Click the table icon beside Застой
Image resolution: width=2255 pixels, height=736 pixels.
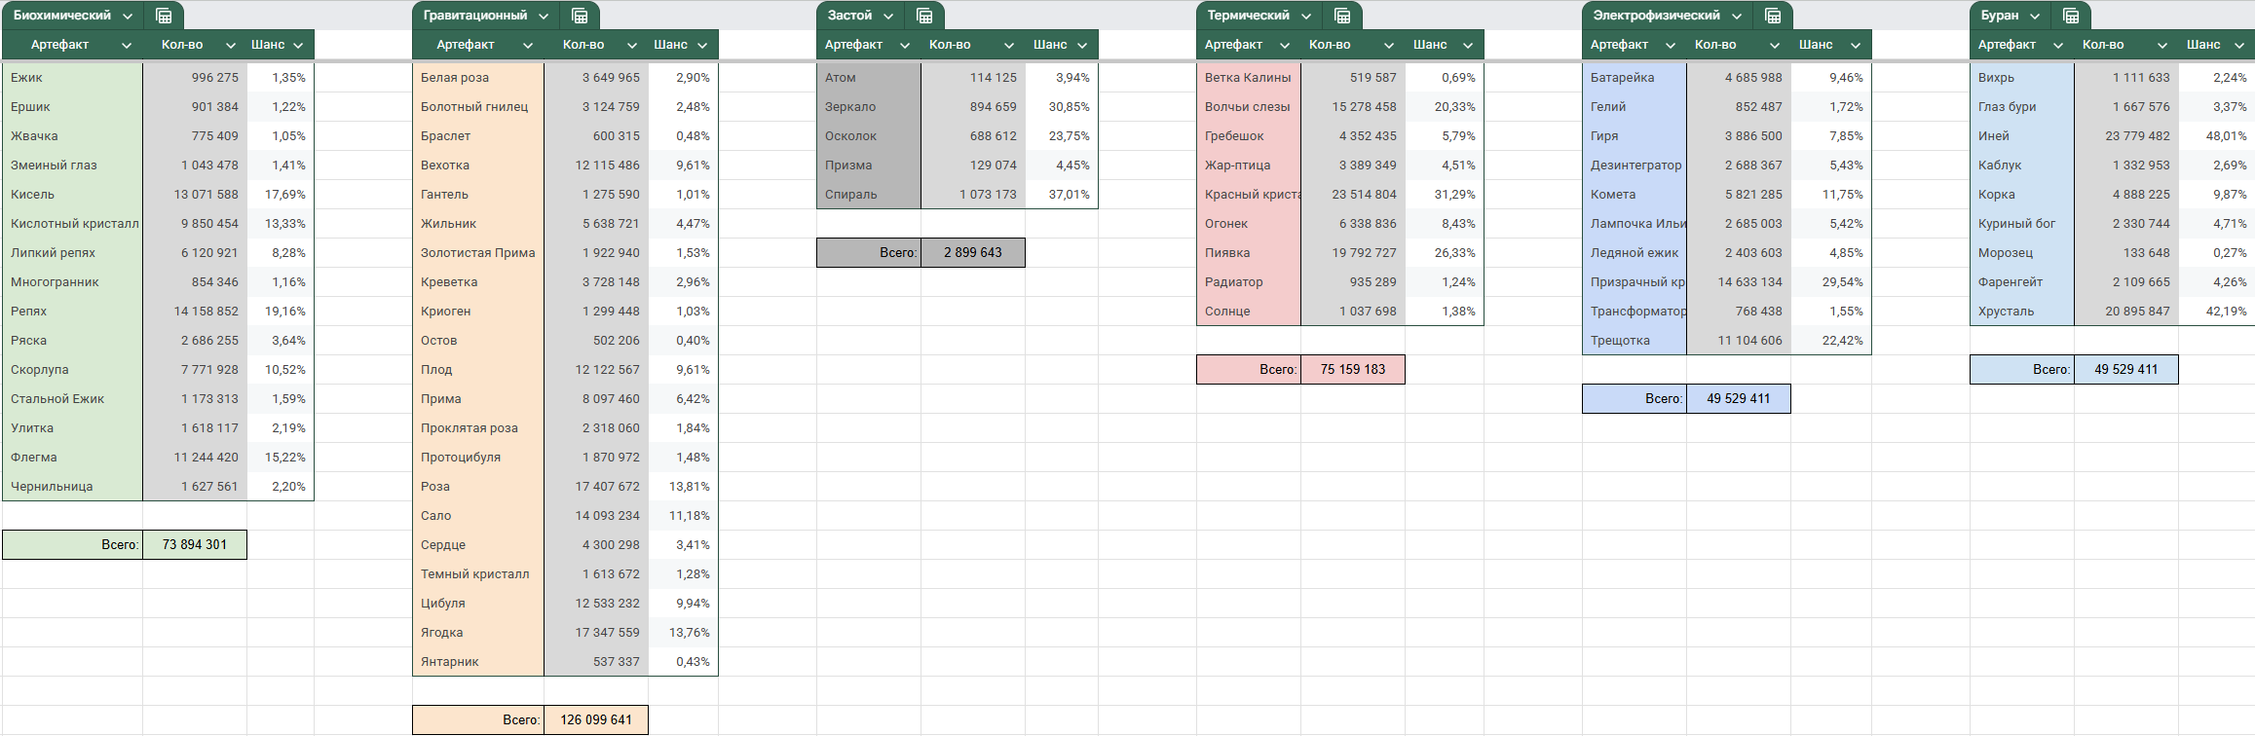click(x=924, y=16)
